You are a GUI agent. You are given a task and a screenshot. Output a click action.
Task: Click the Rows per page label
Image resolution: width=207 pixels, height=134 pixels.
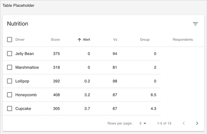[120, 123]
